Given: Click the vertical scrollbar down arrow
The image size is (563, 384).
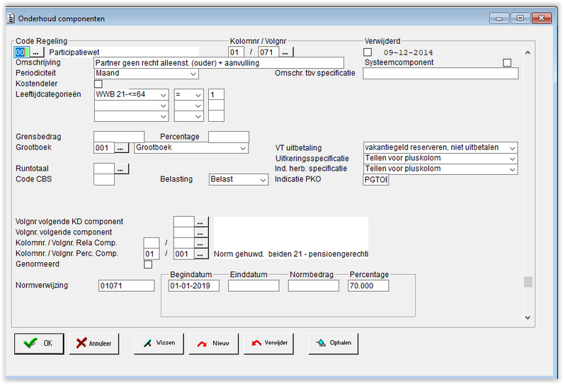Looking at the screenshot, I should pyautogui.click(x=528, y=317).
